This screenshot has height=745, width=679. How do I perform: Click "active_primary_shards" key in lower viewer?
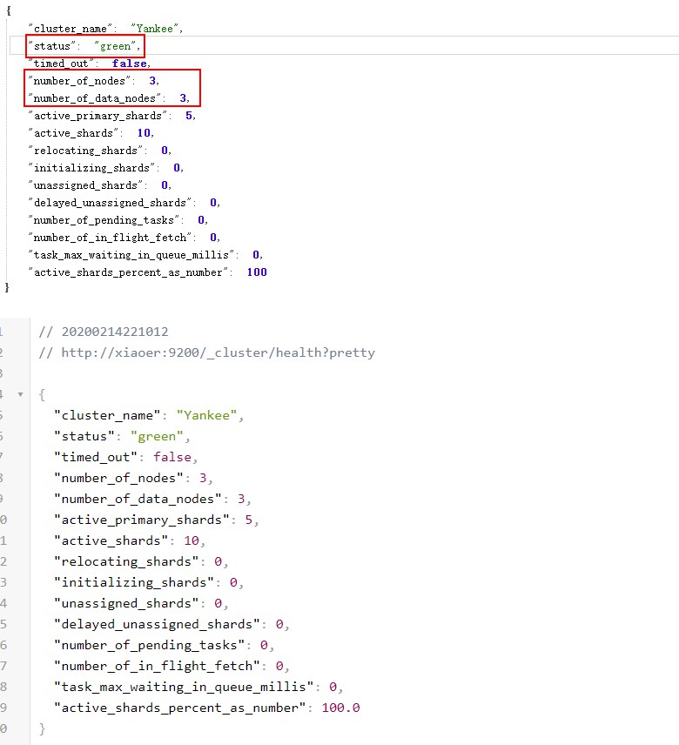[142, 520]
